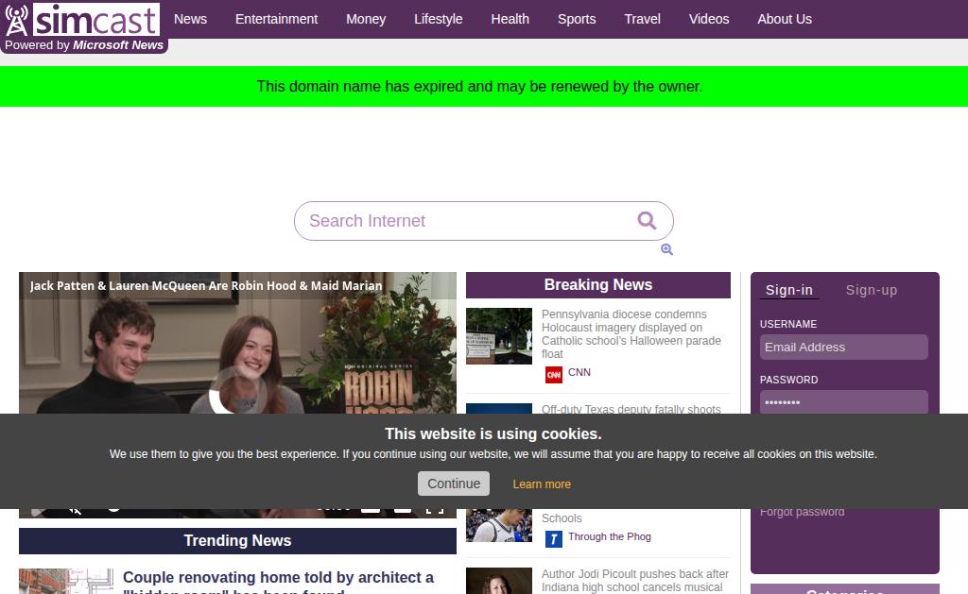Viewport: 968px width, 594px height.
Task: Open the Learn more cookies link
Action: click(x=542, y=484)
